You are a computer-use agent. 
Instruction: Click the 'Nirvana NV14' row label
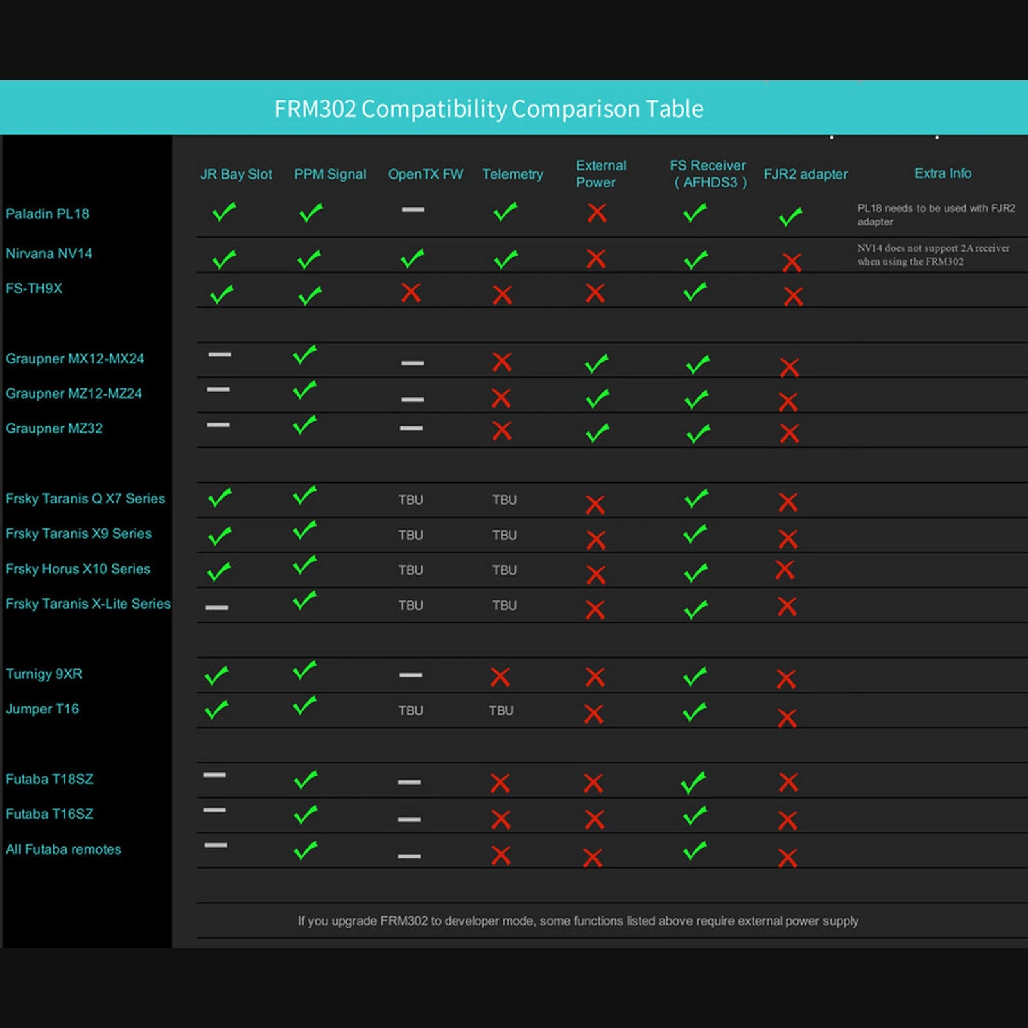[x=49, y=254]
